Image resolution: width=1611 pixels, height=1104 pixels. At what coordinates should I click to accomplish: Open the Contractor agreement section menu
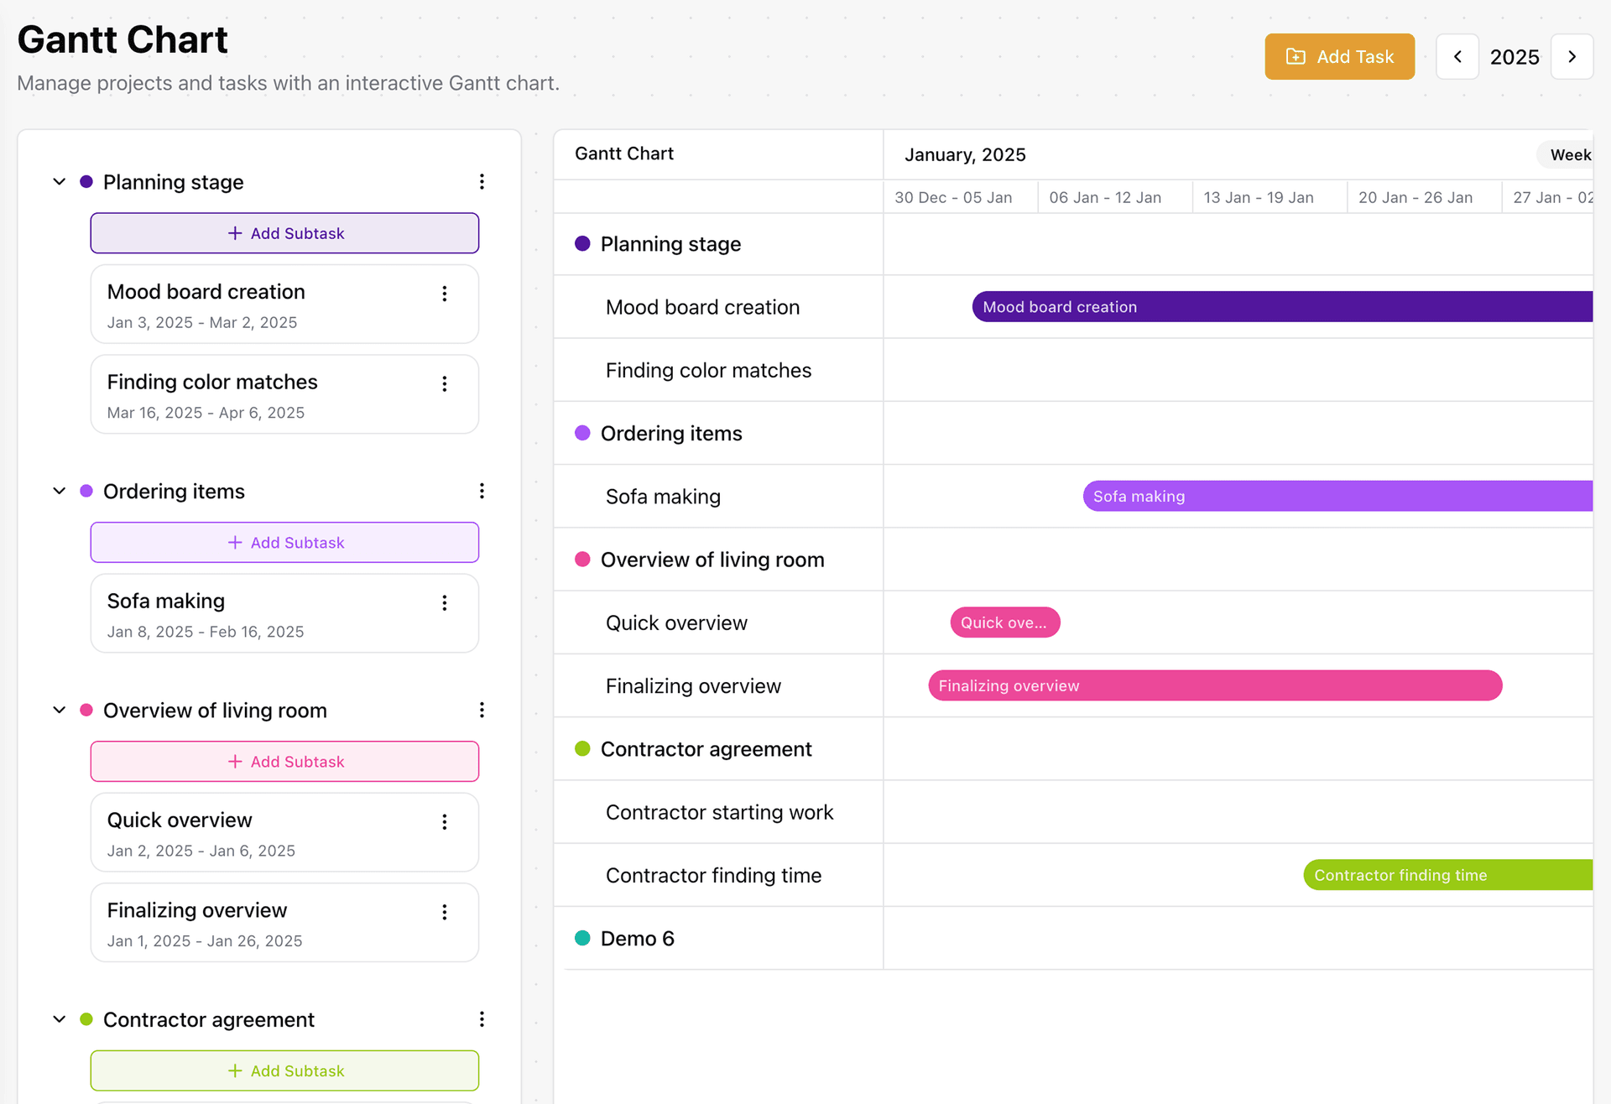tap(482, 1019)
